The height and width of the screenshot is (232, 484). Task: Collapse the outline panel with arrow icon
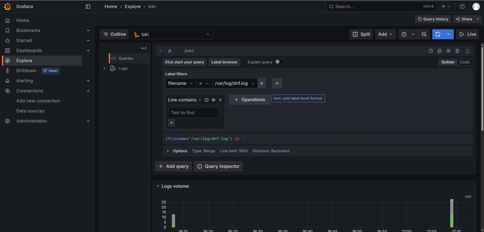click(144, 48)
